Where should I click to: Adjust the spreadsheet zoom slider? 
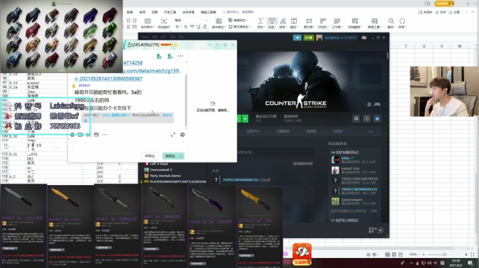(x=444, y=254)
